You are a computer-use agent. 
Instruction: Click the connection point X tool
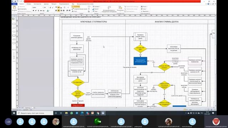pyautogui.click(x=89, y=9)
